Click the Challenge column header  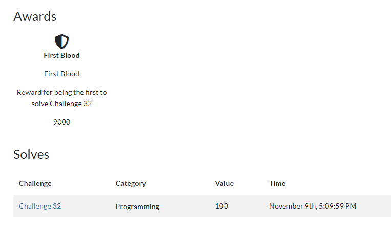pyautogui.click(x=35, y=183)
